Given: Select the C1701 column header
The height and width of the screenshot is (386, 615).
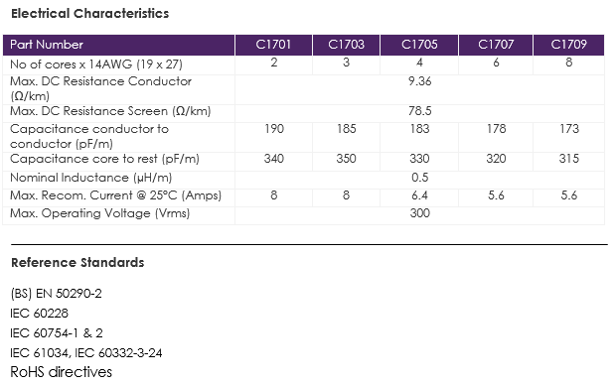Looking at the screenshot, I should point(273,45).
